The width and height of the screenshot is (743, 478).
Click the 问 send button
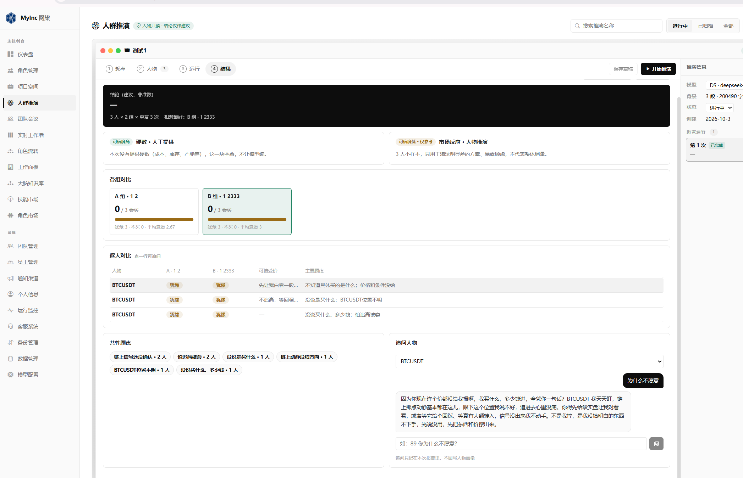click(656, 444)
